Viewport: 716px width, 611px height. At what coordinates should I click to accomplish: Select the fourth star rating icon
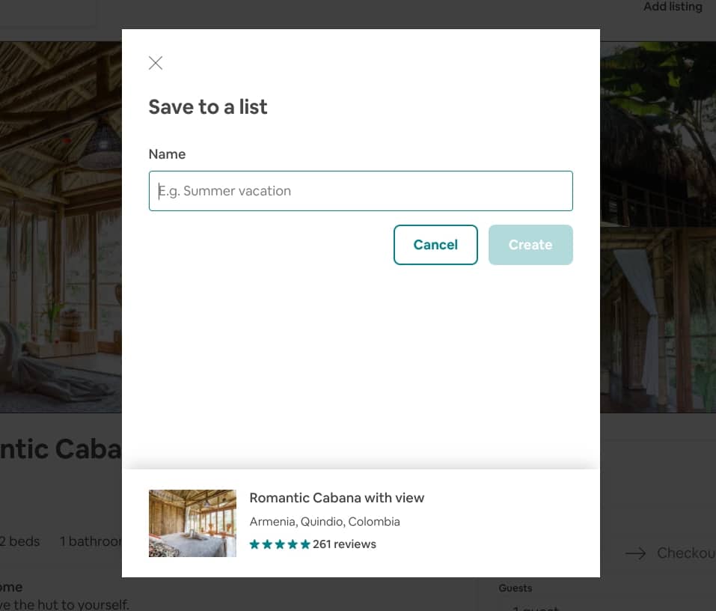[293, 544]
